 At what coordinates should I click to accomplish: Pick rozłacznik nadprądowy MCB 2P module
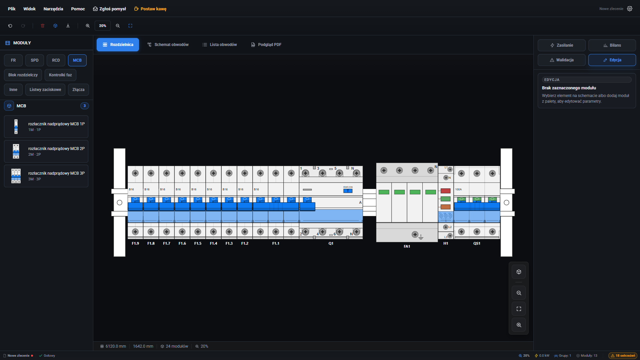pos(46,151)
